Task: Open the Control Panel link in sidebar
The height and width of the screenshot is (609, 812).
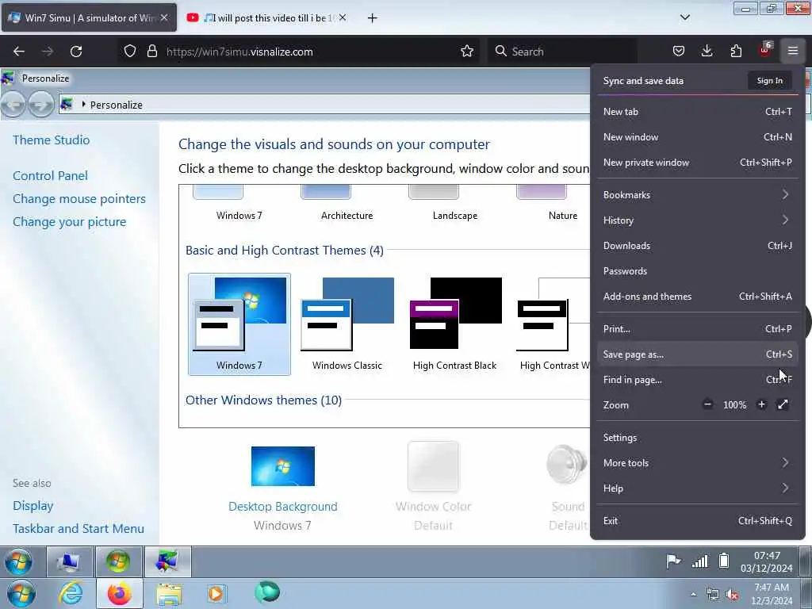Action: pos(50,175)
